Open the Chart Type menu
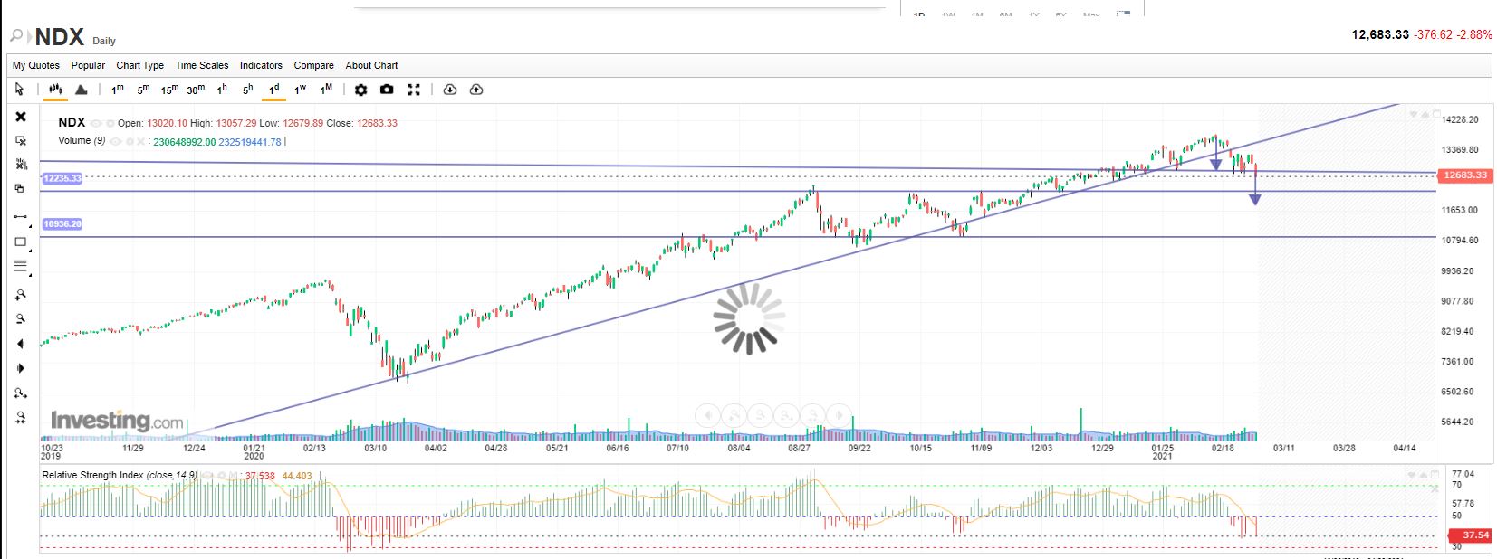This screenshot has height=559, width=1497. pyautogui.click(x=139, y=65)
